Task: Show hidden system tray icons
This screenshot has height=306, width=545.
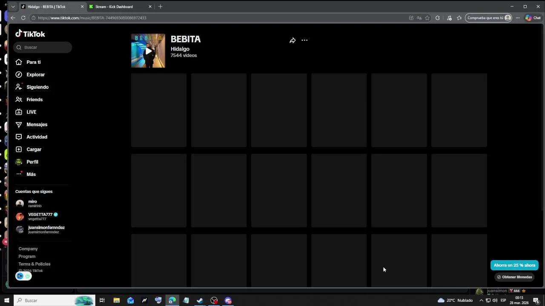Action: tap(482, 300)
